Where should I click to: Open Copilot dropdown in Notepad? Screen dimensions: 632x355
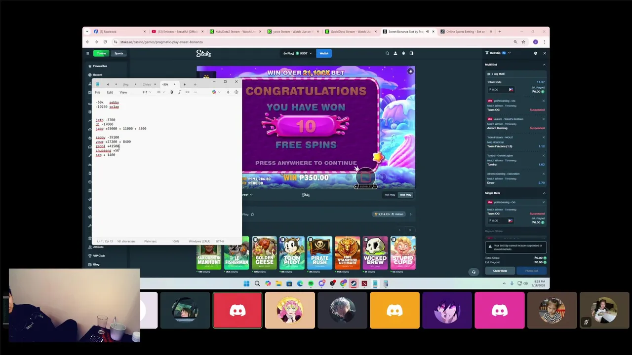216,92
